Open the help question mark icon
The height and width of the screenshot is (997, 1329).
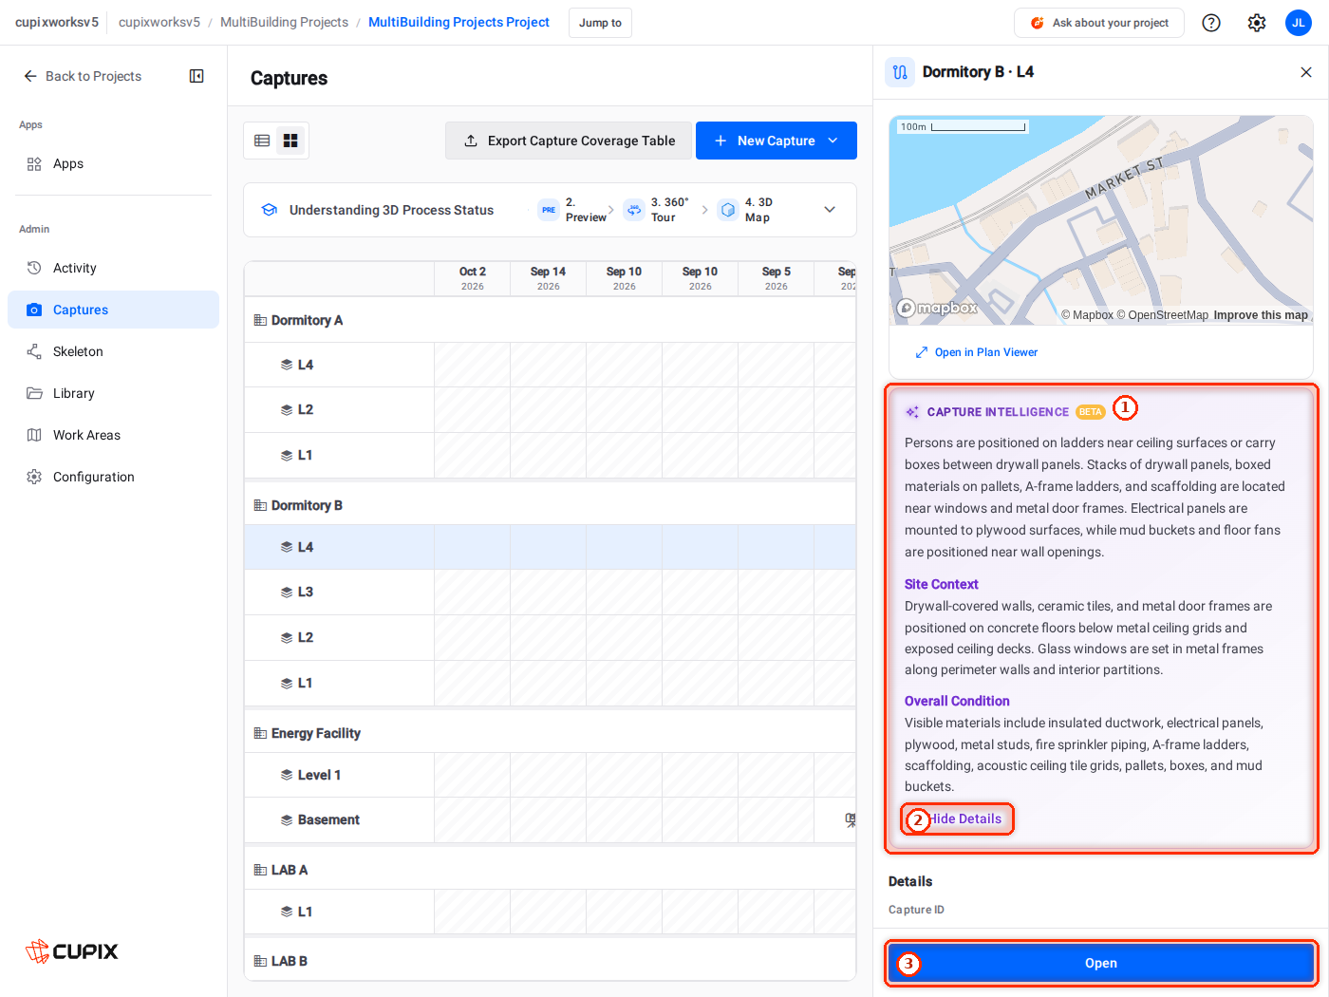1211,23
